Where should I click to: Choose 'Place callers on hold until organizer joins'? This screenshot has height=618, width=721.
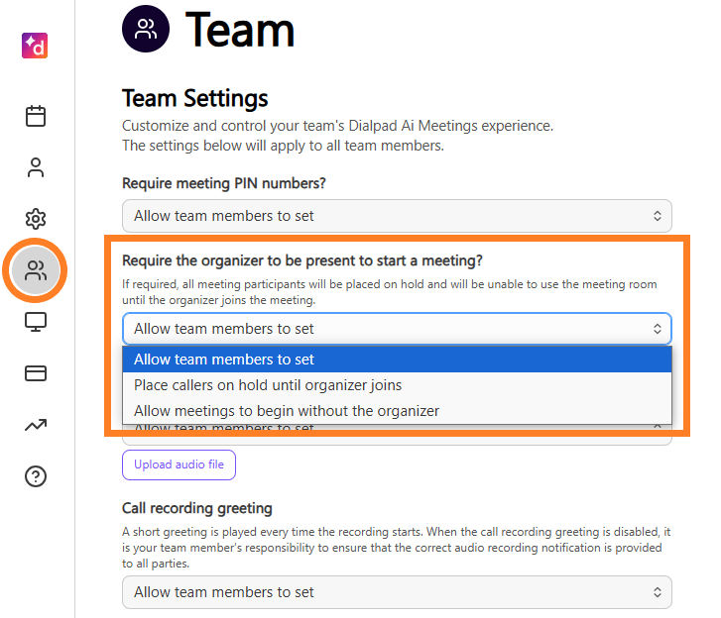(x=397, y=385)
